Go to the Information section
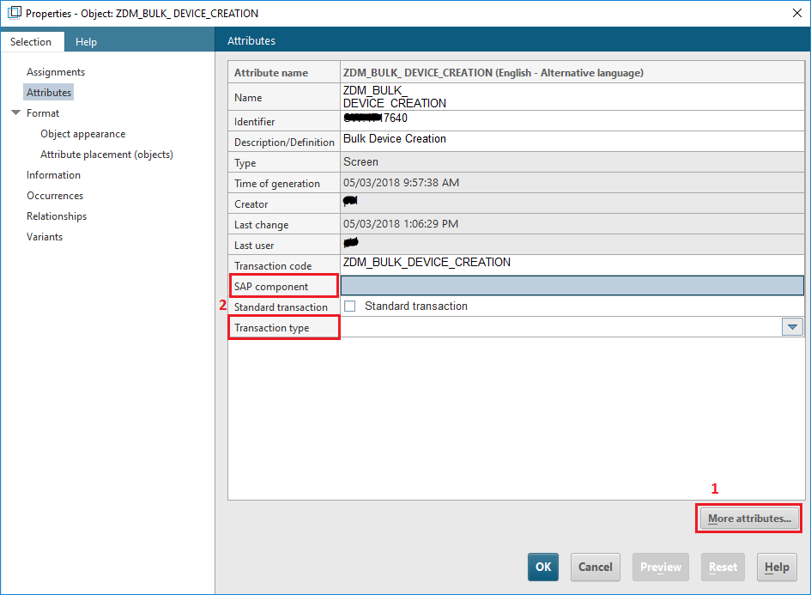811x595 pixels. pyautogui.click(x=53, y=175)
